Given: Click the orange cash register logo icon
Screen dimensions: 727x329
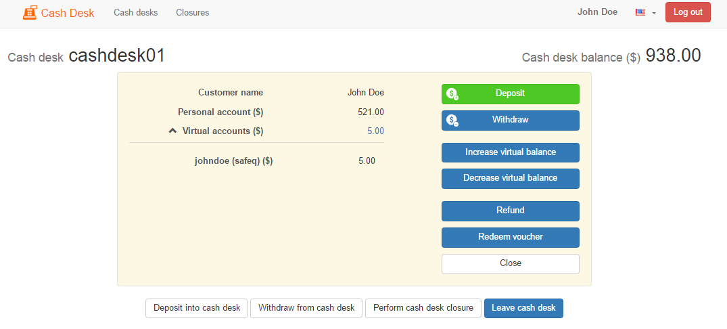Looking at the screenshot, I should [30, 13].
